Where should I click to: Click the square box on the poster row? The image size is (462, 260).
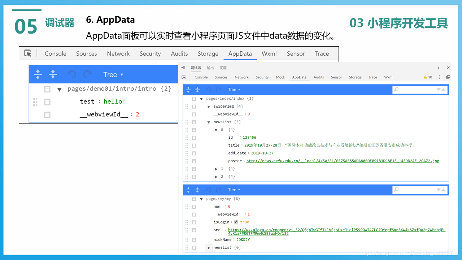[194, 161]
